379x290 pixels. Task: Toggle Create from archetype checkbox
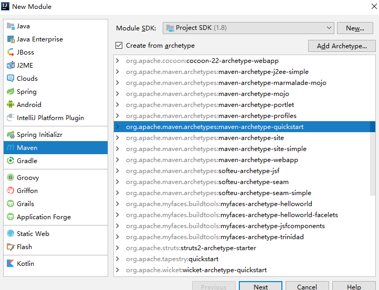(x=119, y=46)
